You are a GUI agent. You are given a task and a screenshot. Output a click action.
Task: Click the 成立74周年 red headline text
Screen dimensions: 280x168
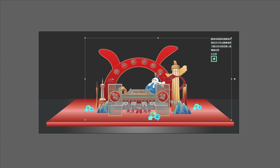(x=138, y=111)
